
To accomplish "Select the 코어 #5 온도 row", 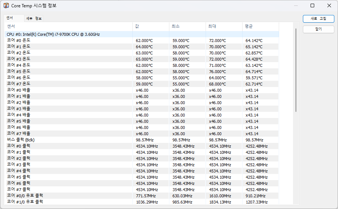I will [142, 72].
